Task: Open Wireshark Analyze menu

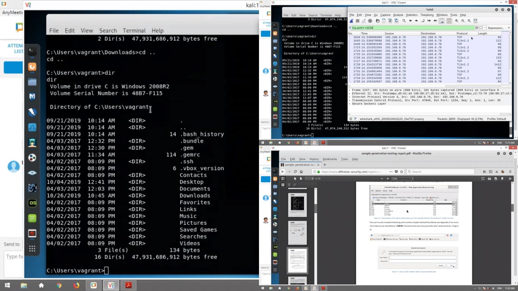Action: click(398, 15)
